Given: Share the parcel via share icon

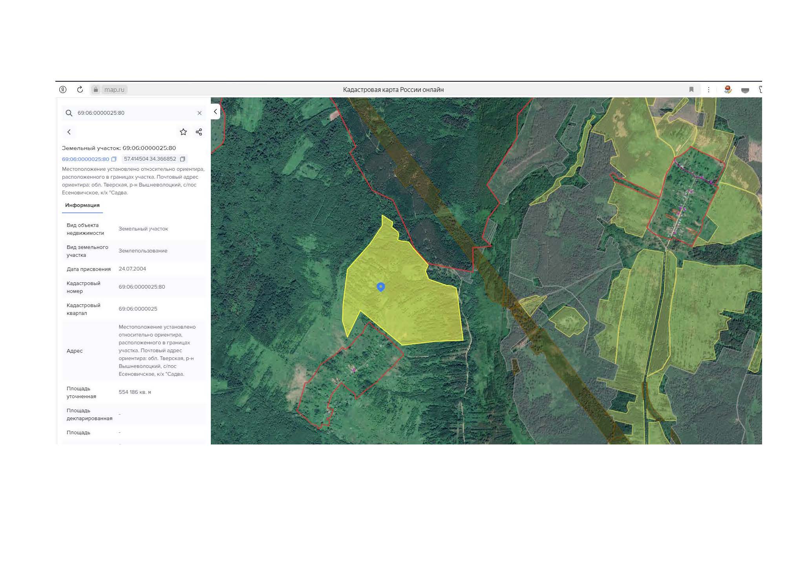Looking at the screenshot, I should click(199, 132).
